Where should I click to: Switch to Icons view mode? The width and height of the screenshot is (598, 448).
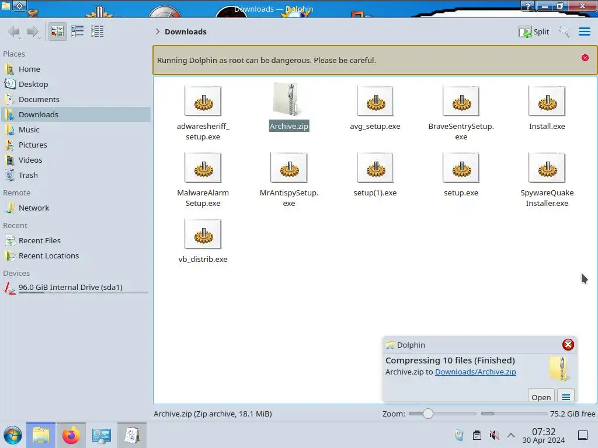(57, 32)
